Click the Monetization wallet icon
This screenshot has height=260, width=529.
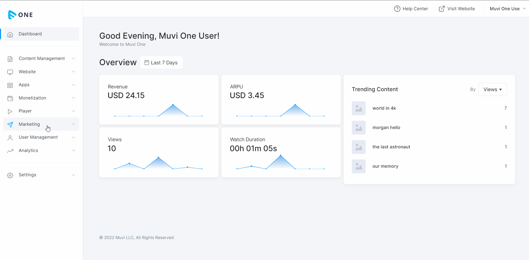[x=10, y=98]
